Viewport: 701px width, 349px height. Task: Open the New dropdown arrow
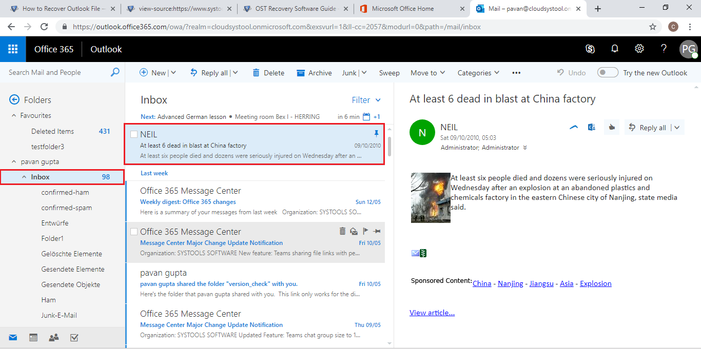173,73
